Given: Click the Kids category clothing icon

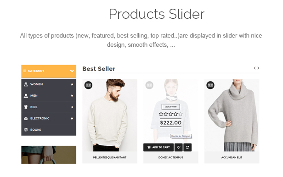Looking at the screenshot, I should tap(26, 107).
